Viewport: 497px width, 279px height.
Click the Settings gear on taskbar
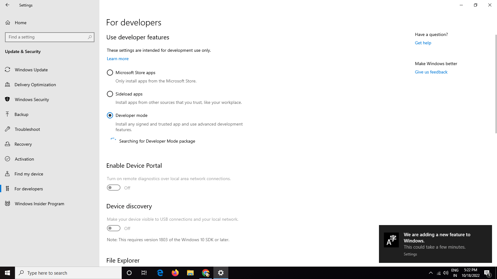221,273
